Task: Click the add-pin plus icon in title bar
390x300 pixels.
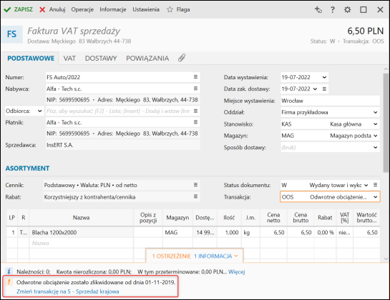Action: (x=318, y=10)
